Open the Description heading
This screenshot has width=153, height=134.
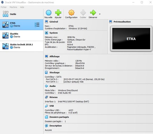coord(55,126)
